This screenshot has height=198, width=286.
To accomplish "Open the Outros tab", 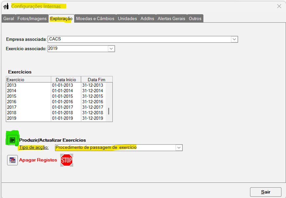I will point(195,19).
